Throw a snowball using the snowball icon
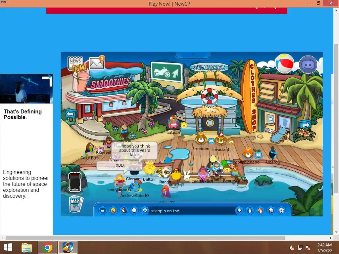This screenshot has width=339, height=254. coord(134,210)
